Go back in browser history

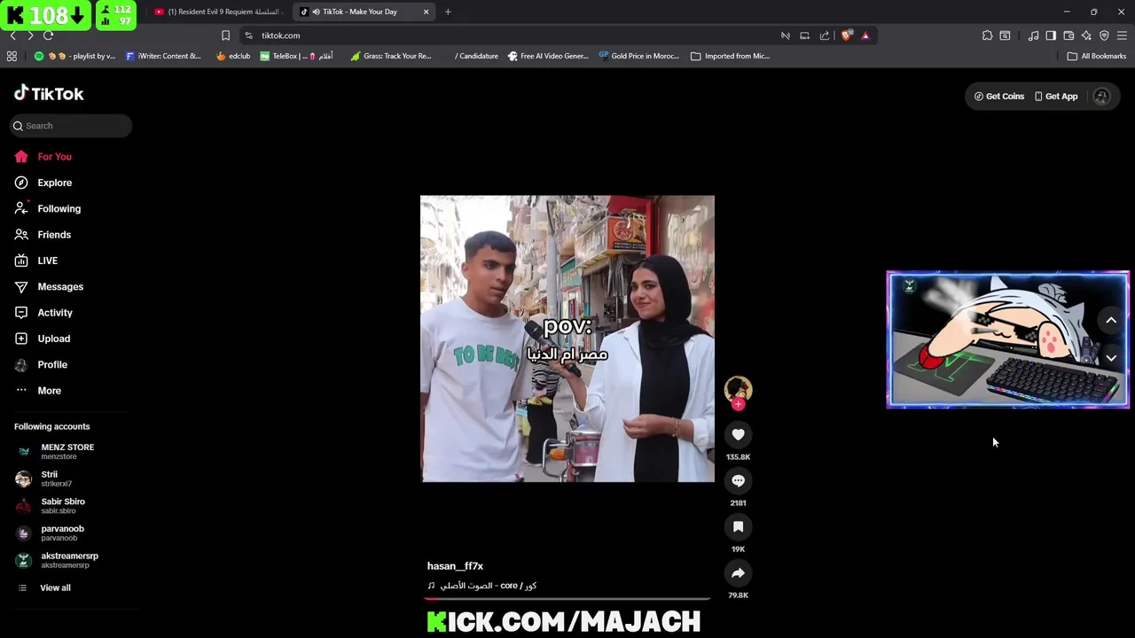click(12, 35)
